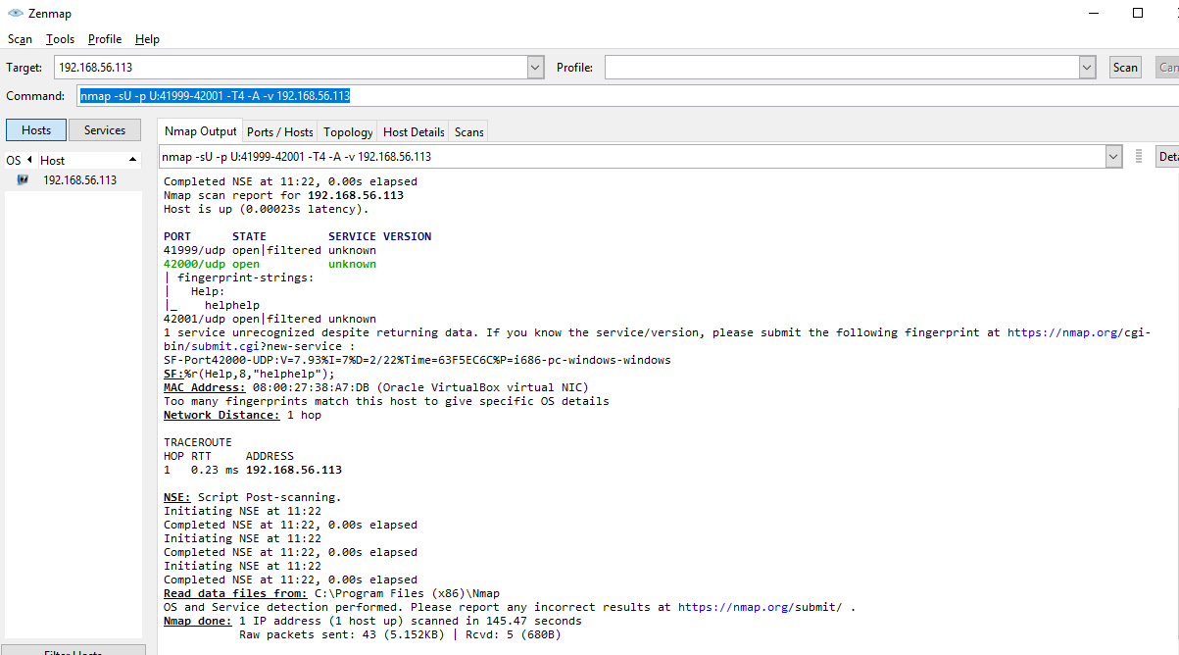This screenshot has width=1179, height=655.
Task: Expand the Profile dropdown arrow
Action: (x=1087, y=68)
